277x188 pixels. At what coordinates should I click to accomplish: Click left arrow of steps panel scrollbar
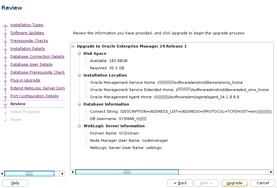tap(2, 174)
